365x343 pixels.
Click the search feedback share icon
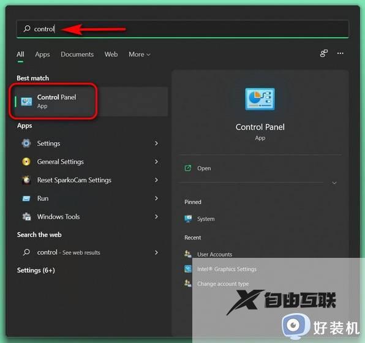[x=324, y=53]
